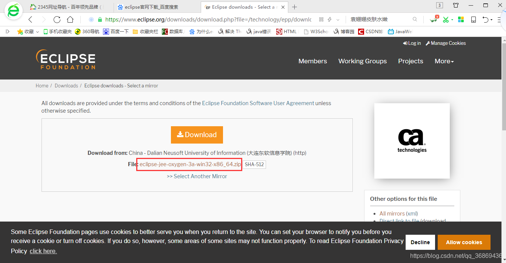Switch to the 2345网址导航 tab
Screen dimensions: 506x263
click(69, 7)
